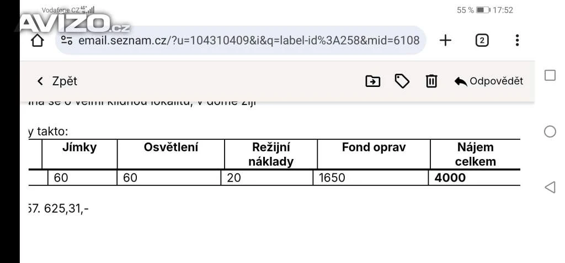The width and height of the screenshot is (565, 263).
Task: Select the Nájem celkem header cell
Action: point(475,154)
